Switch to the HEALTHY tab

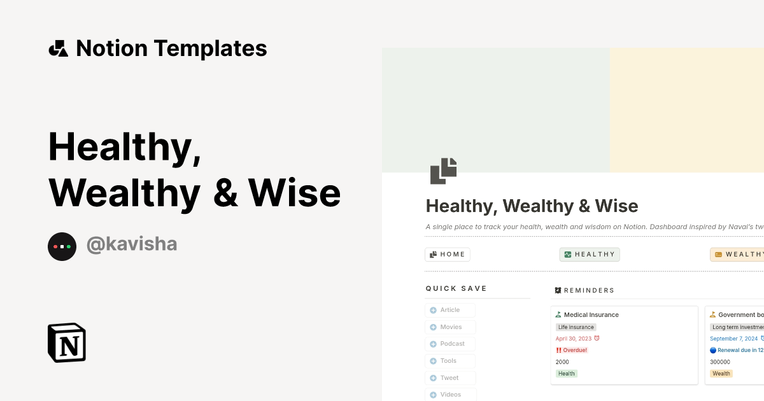(x=590, y=254)
